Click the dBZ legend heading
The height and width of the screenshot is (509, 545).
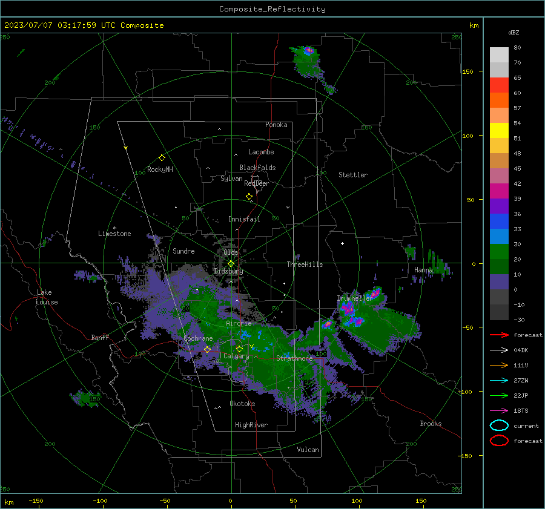pos(514,33)
